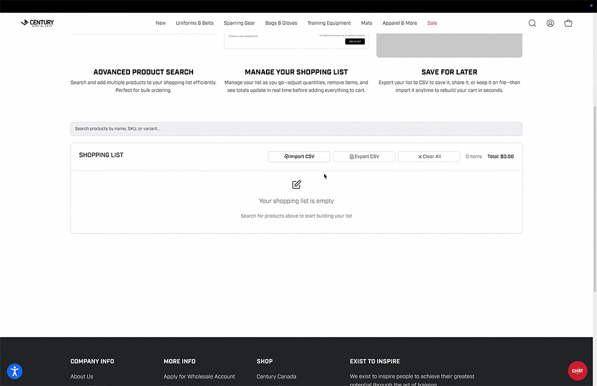This screenshot has height=386, width=597.
Task: Click the Save For Later preview image
Action: pyautogui.click(x=449, y=45)
